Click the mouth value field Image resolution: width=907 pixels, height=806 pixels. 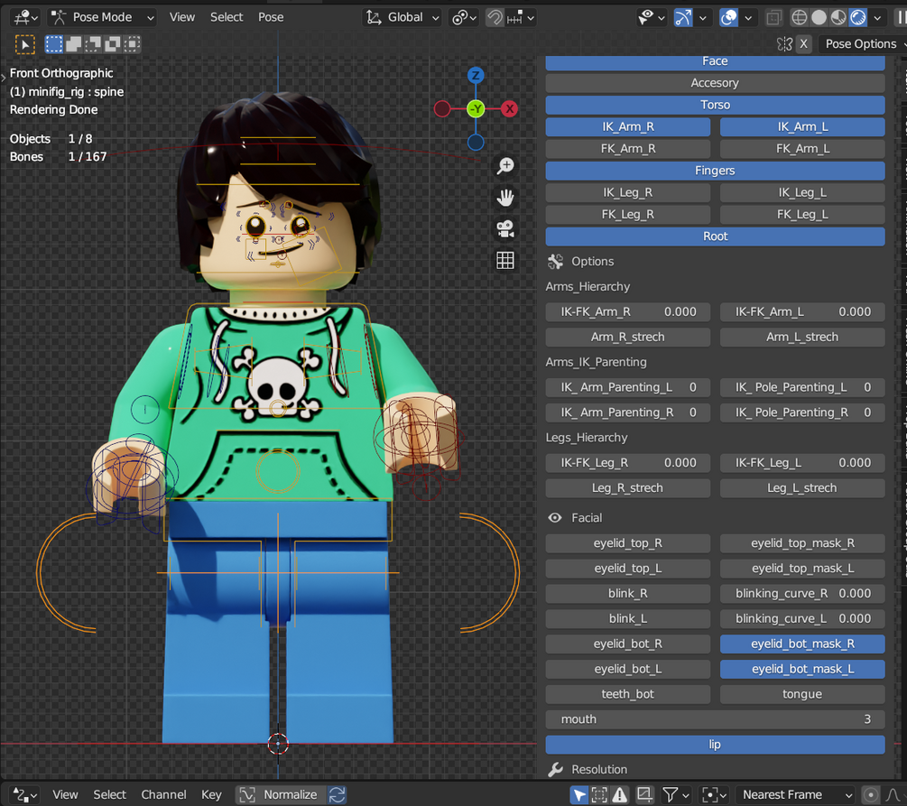click(715, 719)
